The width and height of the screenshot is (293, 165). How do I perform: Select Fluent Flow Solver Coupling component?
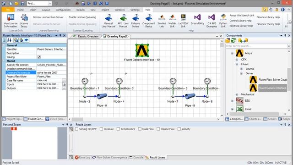click(x=269, y=80)
